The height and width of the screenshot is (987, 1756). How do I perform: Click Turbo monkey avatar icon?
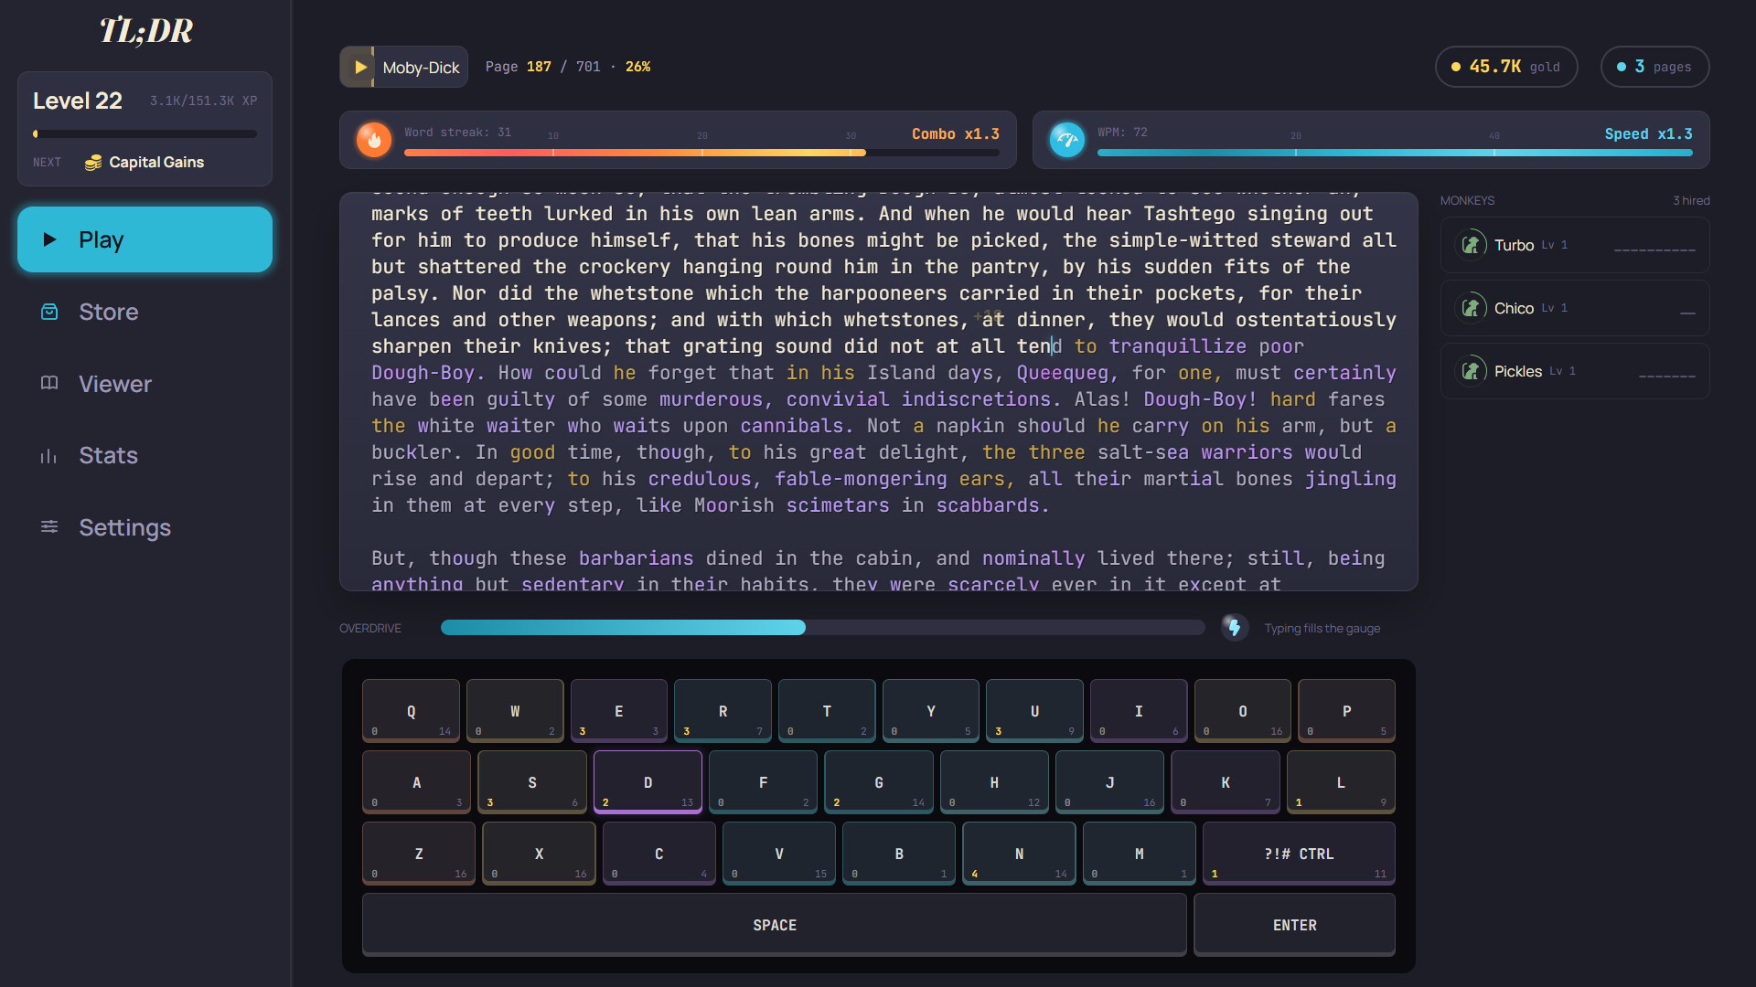1471,245
